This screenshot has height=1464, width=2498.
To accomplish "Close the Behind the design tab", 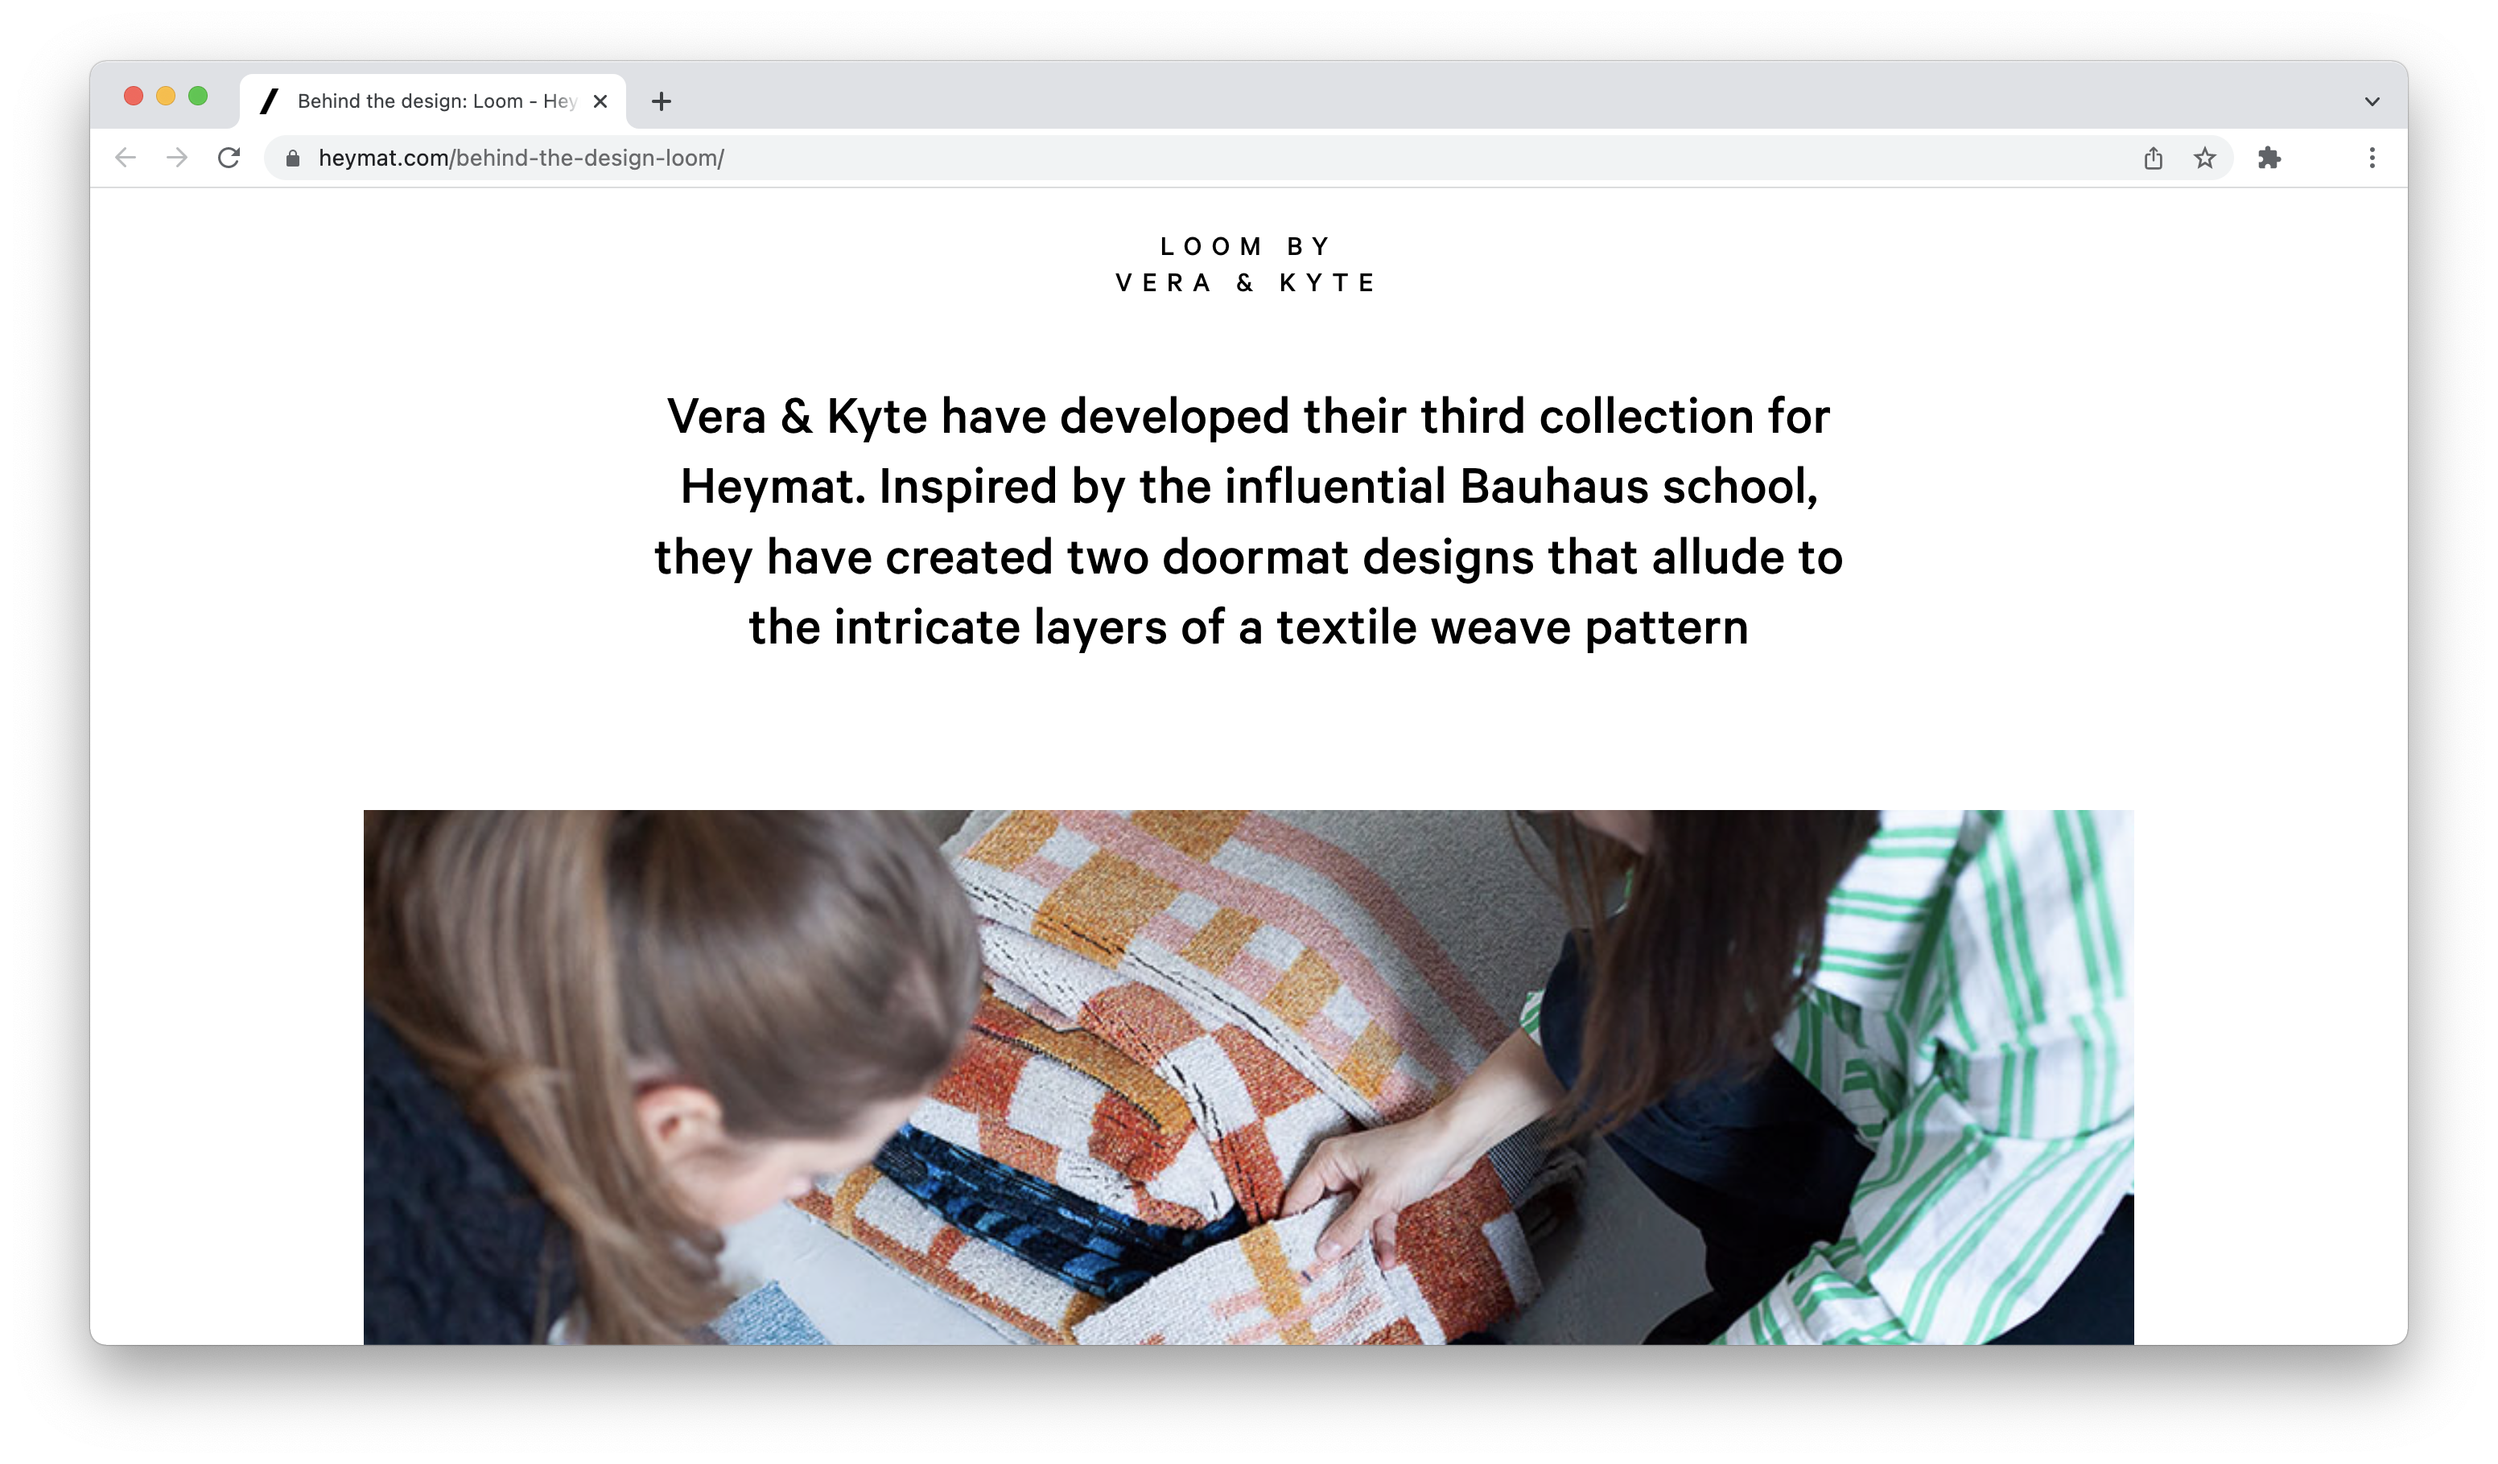I will tap(600, 101).
